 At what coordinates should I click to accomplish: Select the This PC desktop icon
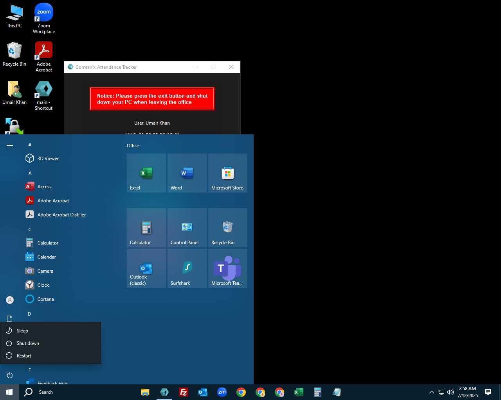pyautogui.click(x=14, y=16)
